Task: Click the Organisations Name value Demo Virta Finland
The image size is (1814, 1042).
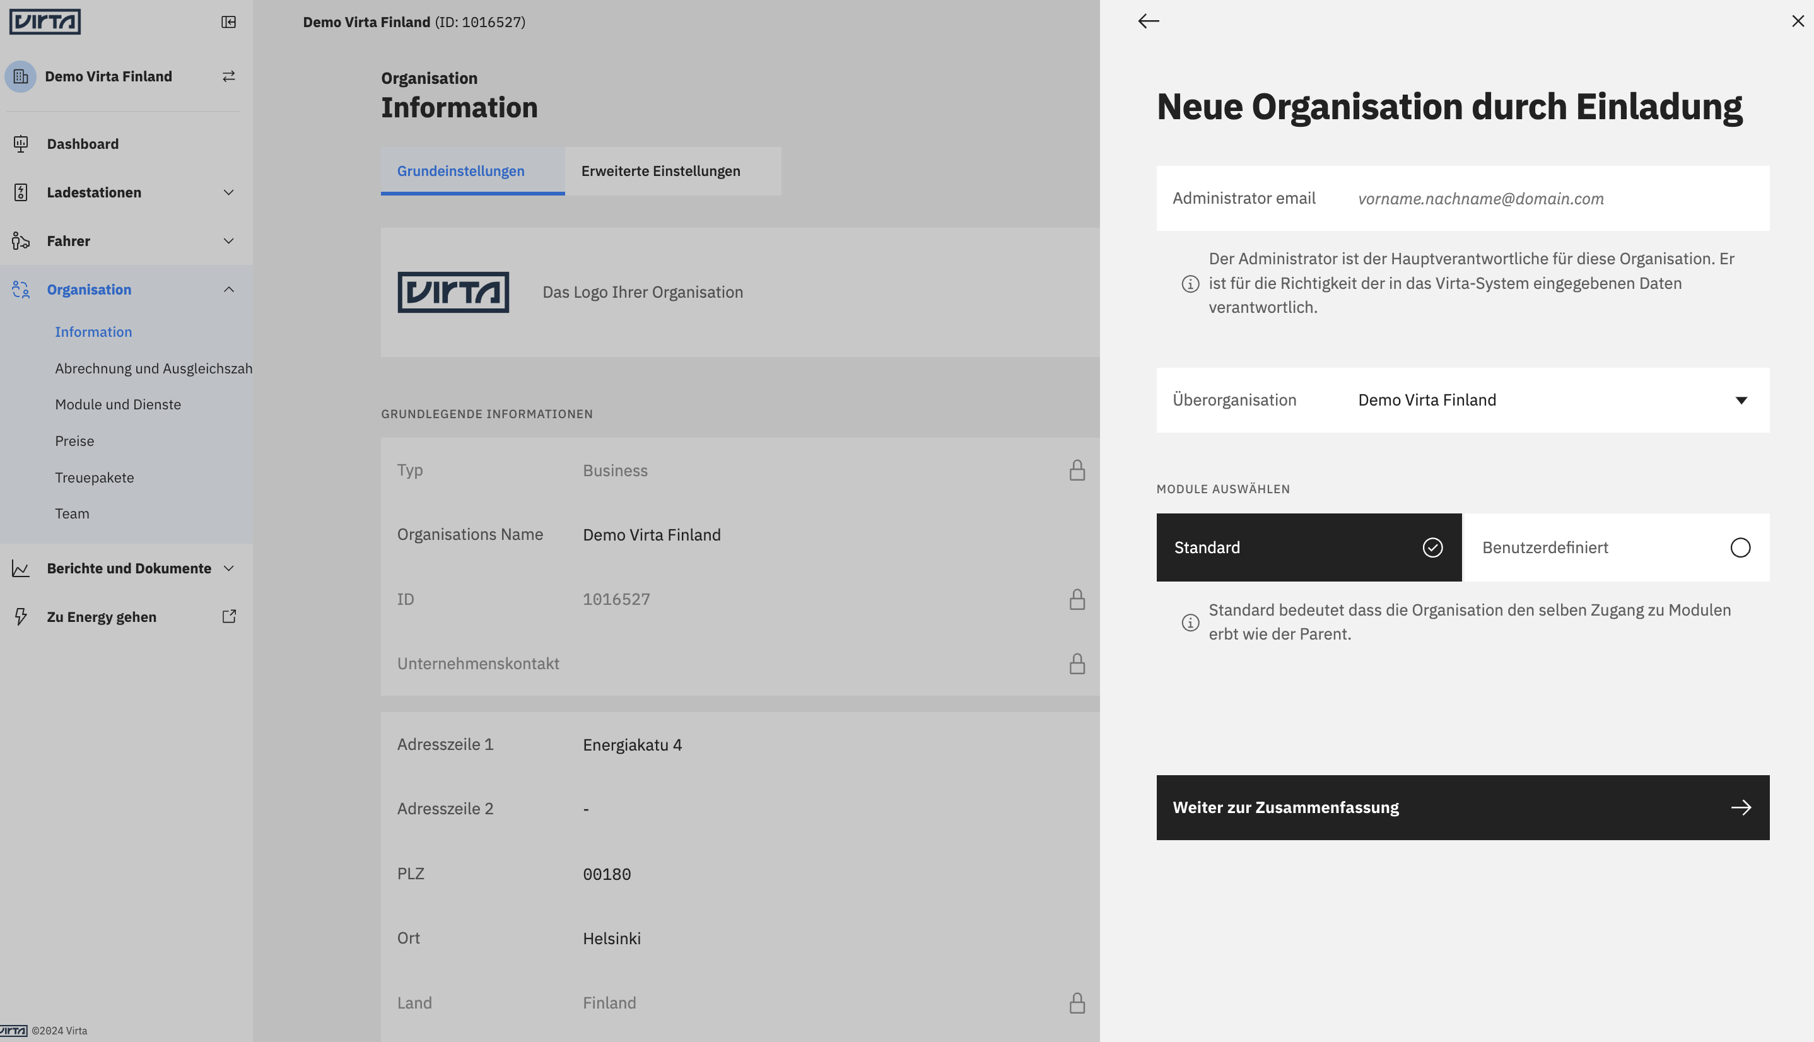Action: tap(651, 535)
